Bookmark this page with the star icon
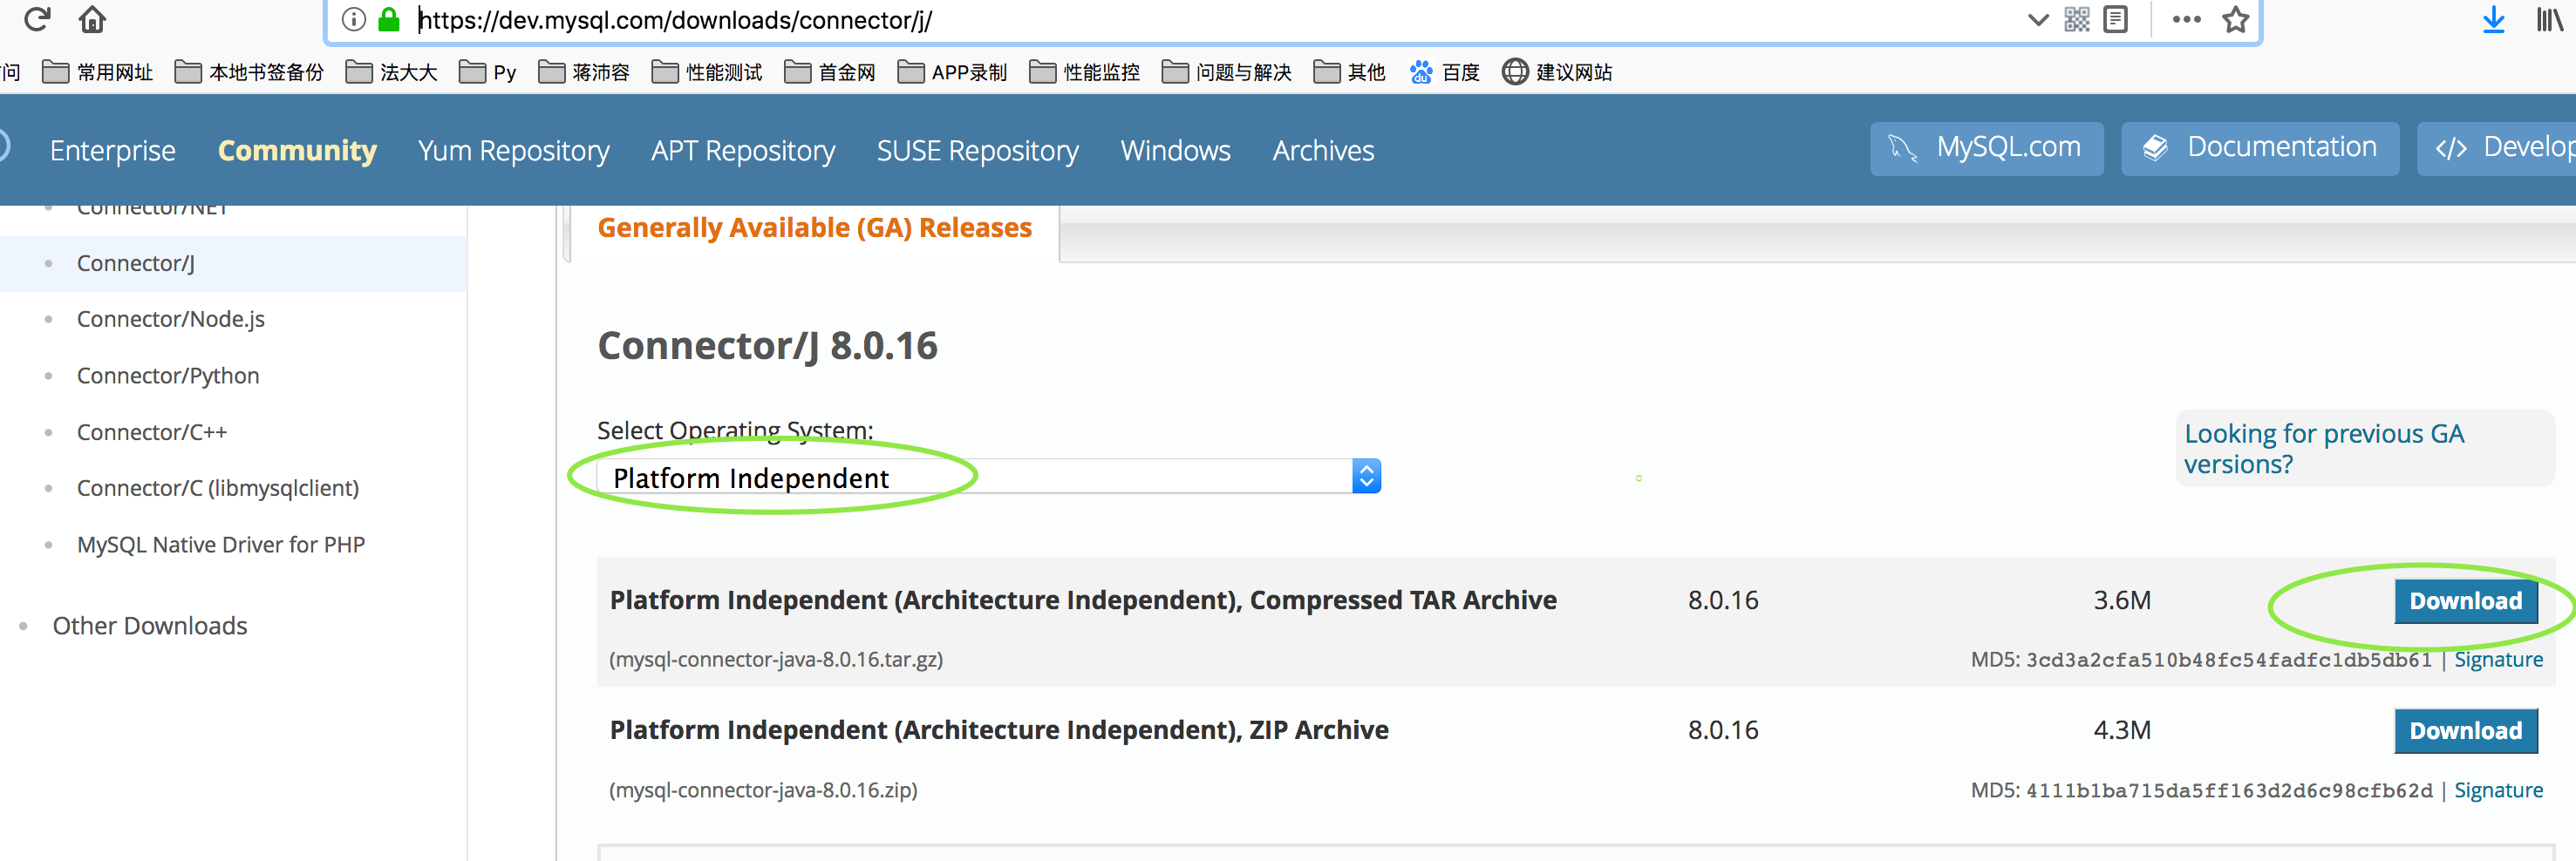This screenshot has width=2576, height=861. pos(2236,19)
